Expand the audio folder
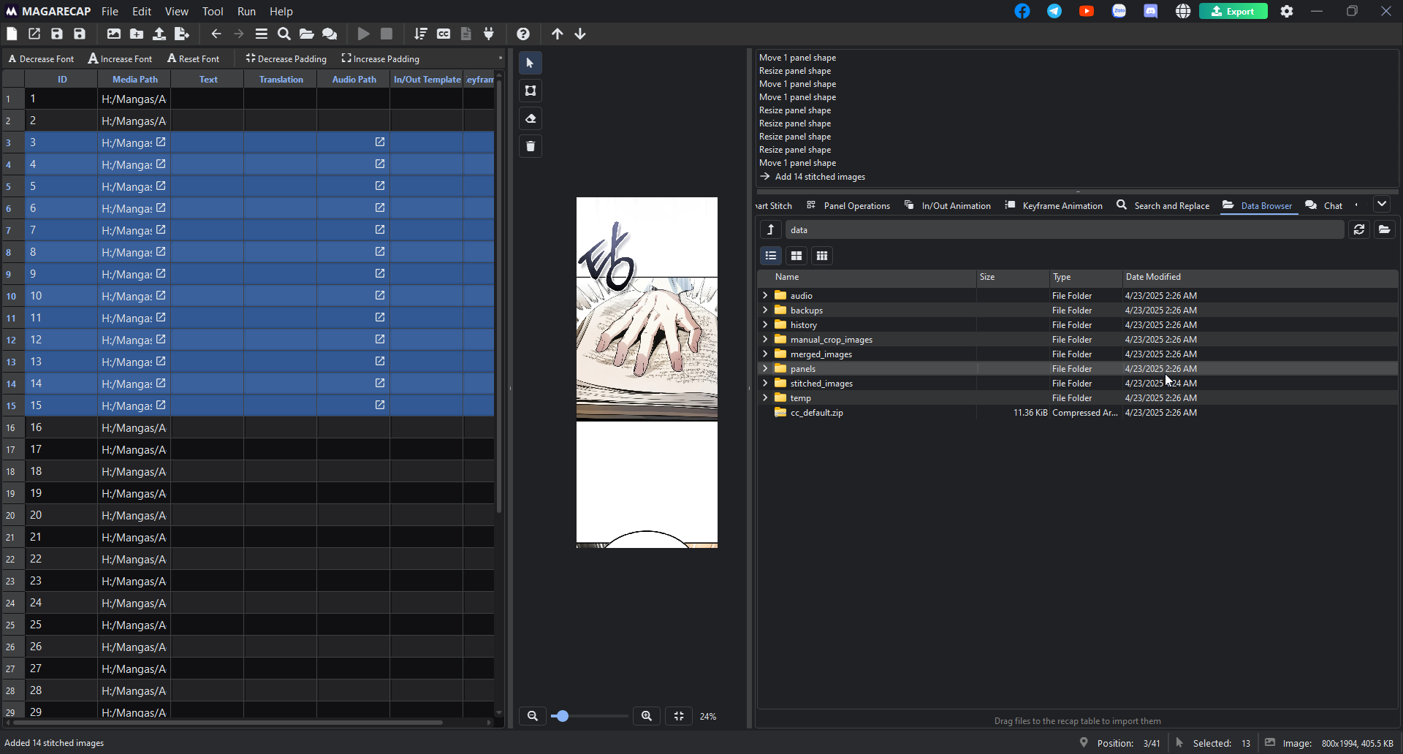This screenshot has width=1403, height=754. [x=765, y=295]
